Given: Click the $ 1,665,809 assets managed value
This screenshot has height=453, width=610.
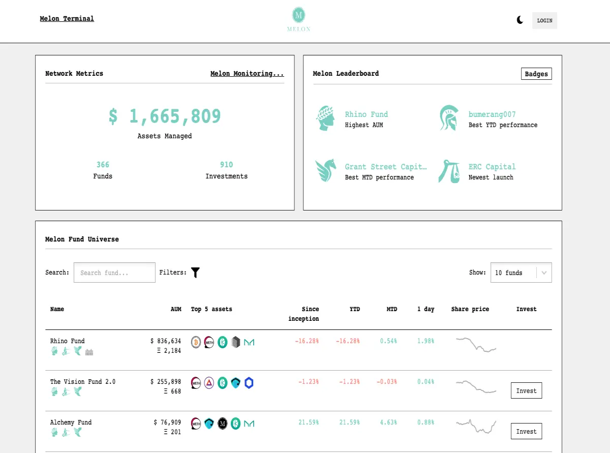Looking at the screenshot, I should pos(165,116).
